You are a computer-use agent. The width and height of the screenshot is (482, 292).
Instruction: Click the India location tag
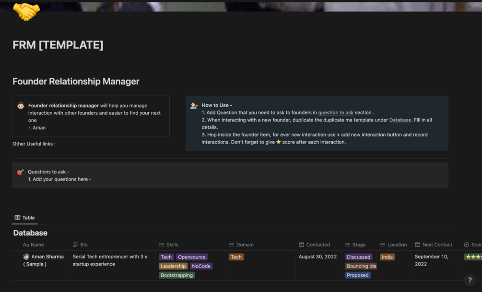coord(388,257)
